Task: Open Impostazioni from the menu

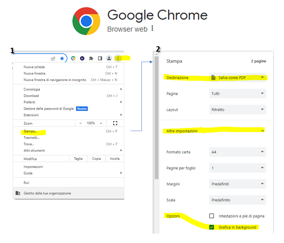Action: (x=69, y=167)
